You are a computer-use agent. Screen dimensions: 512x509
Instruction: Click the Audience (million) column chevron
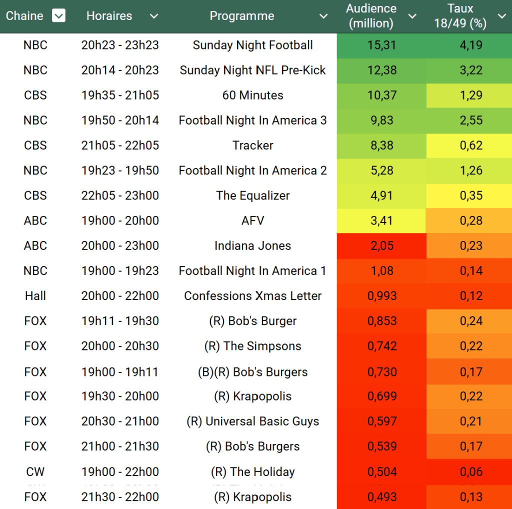(x=412, y=16)
